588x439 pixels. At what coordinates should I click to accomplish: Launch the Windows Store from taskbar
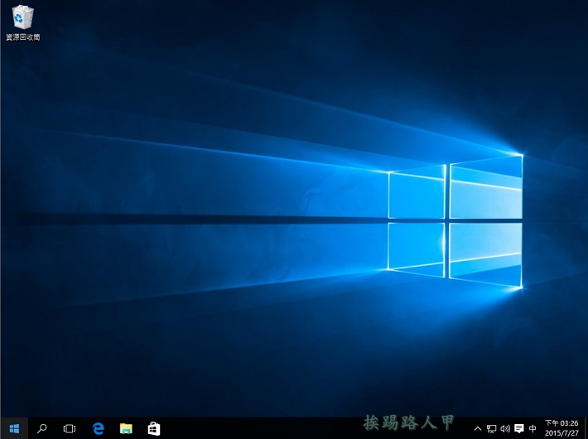pos(154,428)
